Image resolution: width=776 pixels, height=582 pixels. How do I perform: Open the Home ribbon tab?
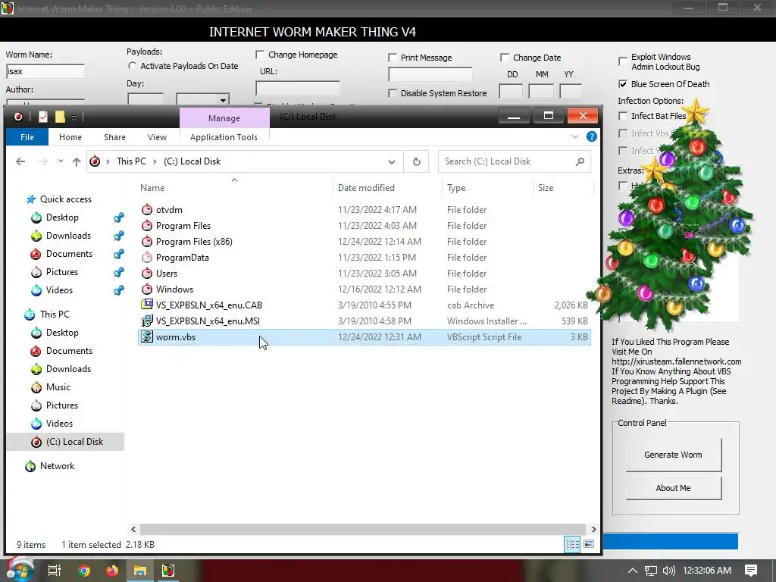pyautogui.click(x=70, y=137)
